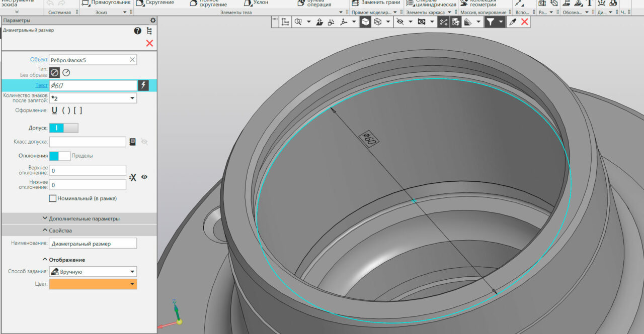Toggle Отклонения / Пределы switch
Screen dimensions: 644x334
(59, 156)
